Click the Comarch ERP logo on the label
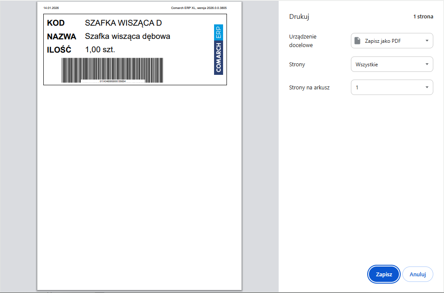The width and height of the screenshot is (444, 293). (x=218, y=50)
